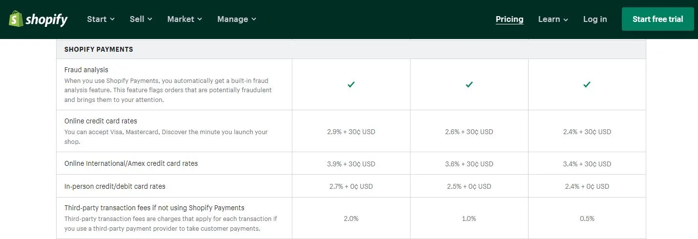The width and height of the screenshot is (698, 239).
Task: Select the Shopify Payments section header
Action: 99,49
